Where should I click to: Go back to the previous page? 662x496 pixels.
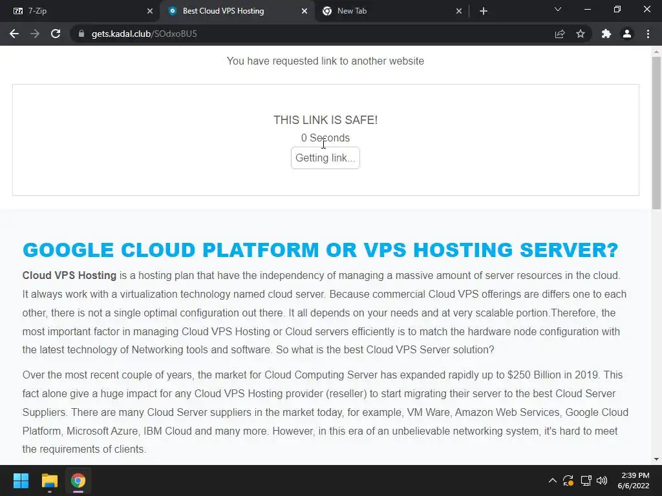pyautogui.click(x=14, y=34)
